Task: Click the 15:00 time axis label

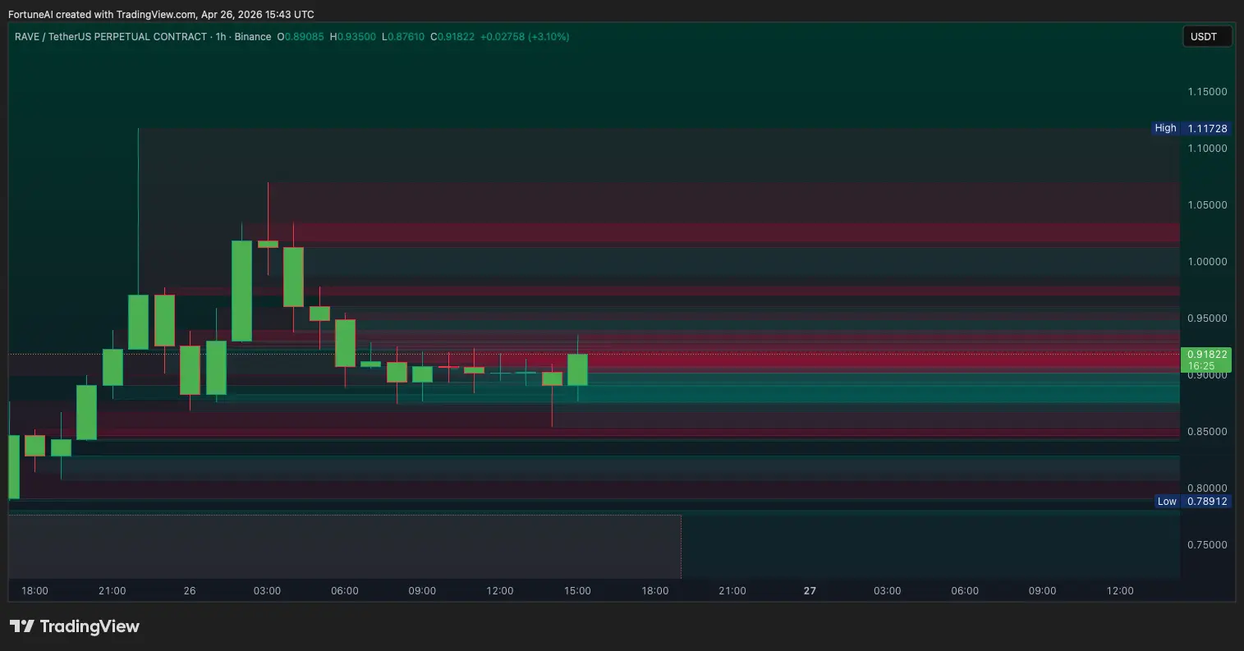Action: [x=577, y=590]
